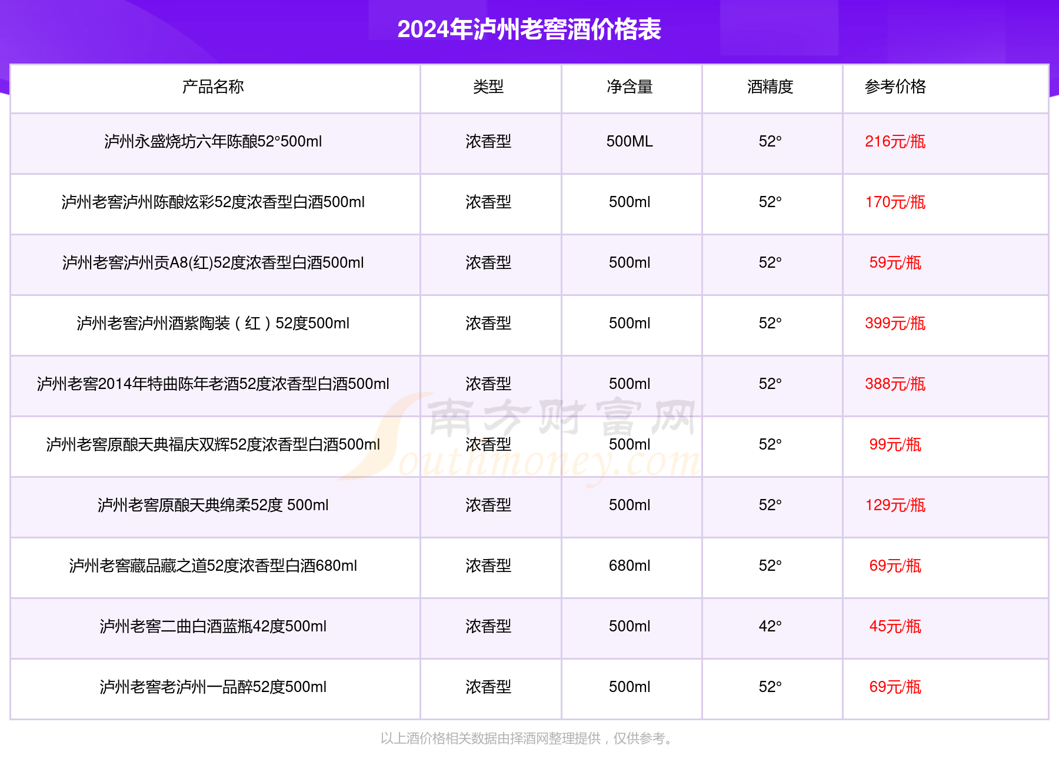The height and width of the screenshot is (765, 1059).
Task: Click the 42° alcohol value
Action: coord(770,626)
